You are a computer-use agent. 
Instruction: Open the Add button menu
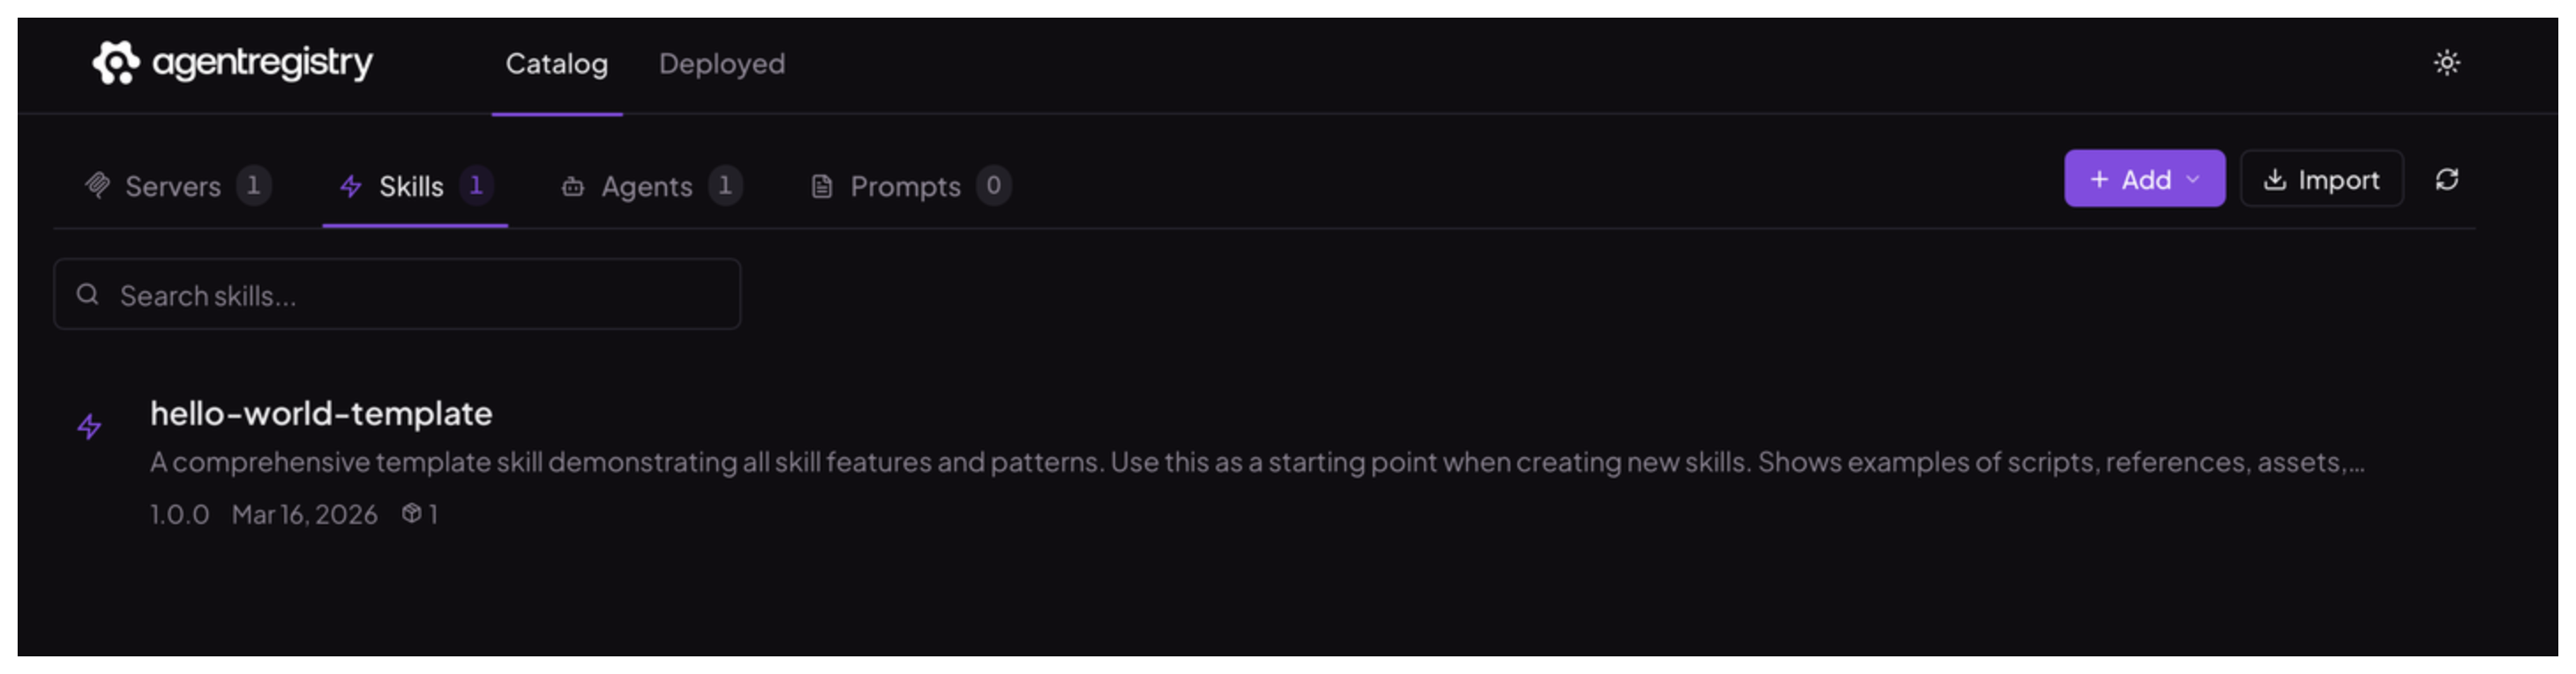pos(2144,179)
